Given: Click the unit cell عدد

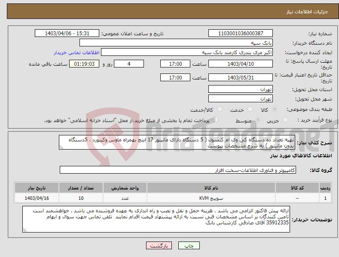Looking at the screenshot, I should pyautogui.click(x=125, y=198).
